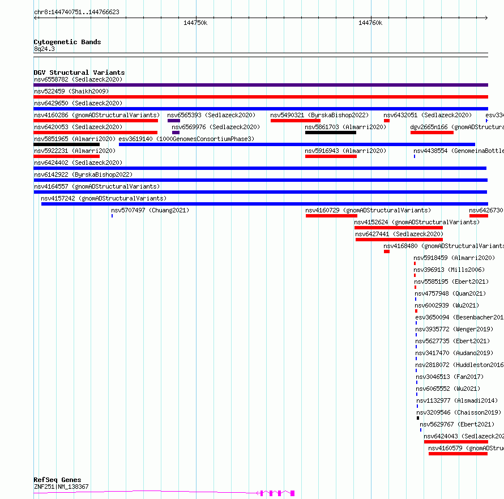This screenshot has height=499, width=504.
Task: Select the nsv4160286 gnomAD variant label
Action: (x=97, y=115)
